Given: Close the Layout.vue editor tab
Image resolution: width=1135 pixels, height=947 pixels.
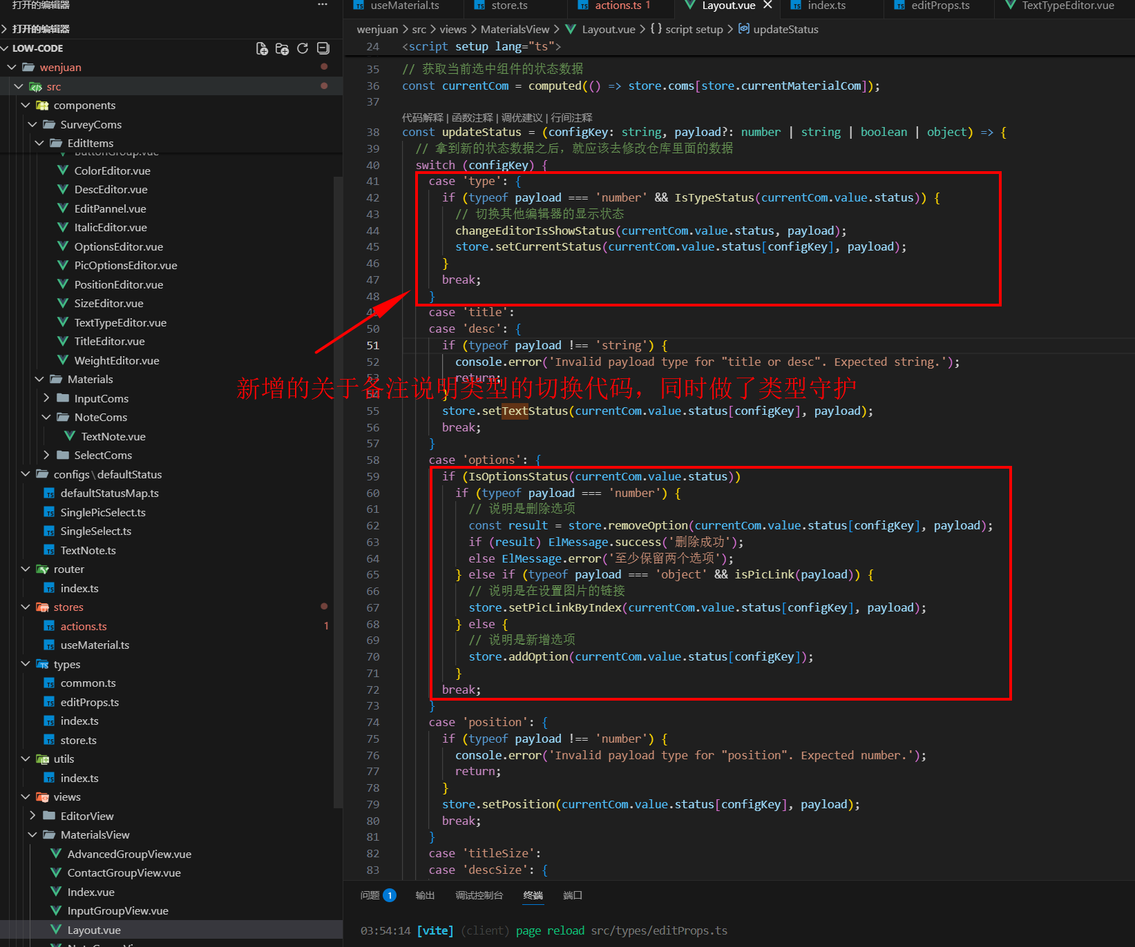Looking at the screenshot, I should tap(767, 5).
